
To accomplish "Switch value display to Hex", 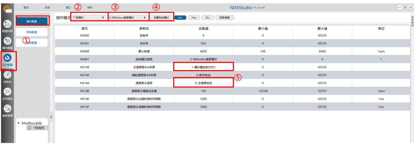I will click(194, 18).
